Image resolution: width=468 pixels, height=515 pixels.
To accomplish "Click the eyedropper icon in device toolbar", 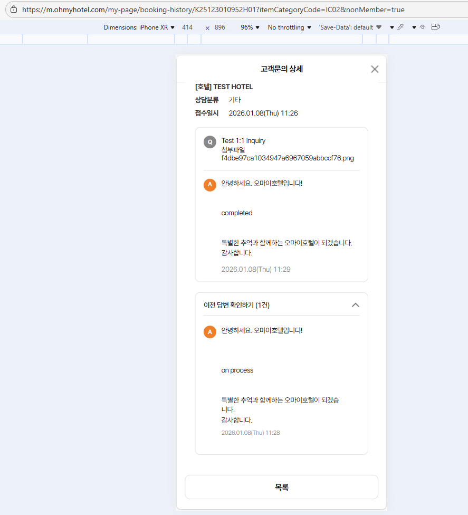I will (x=400, y=27).
